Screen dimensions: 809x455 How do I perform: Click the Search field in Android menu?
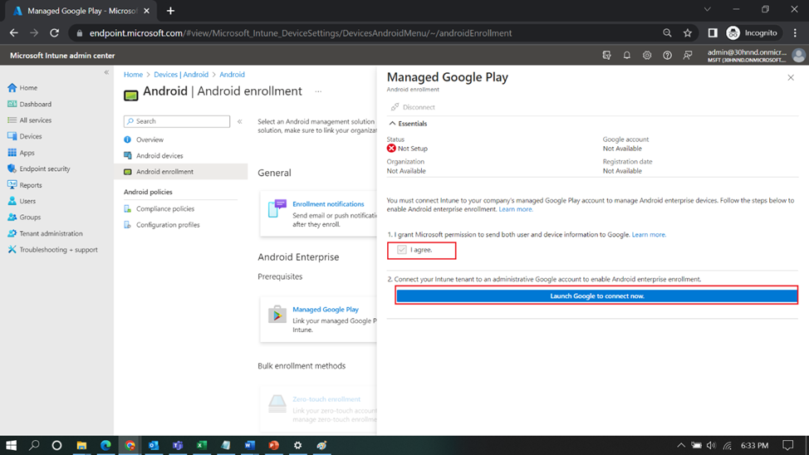[177, 121]
